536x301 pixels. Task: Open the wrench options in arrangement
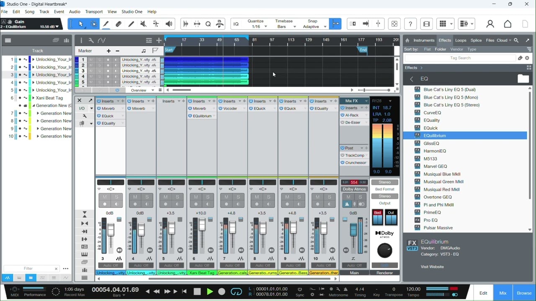coord(91,40)
